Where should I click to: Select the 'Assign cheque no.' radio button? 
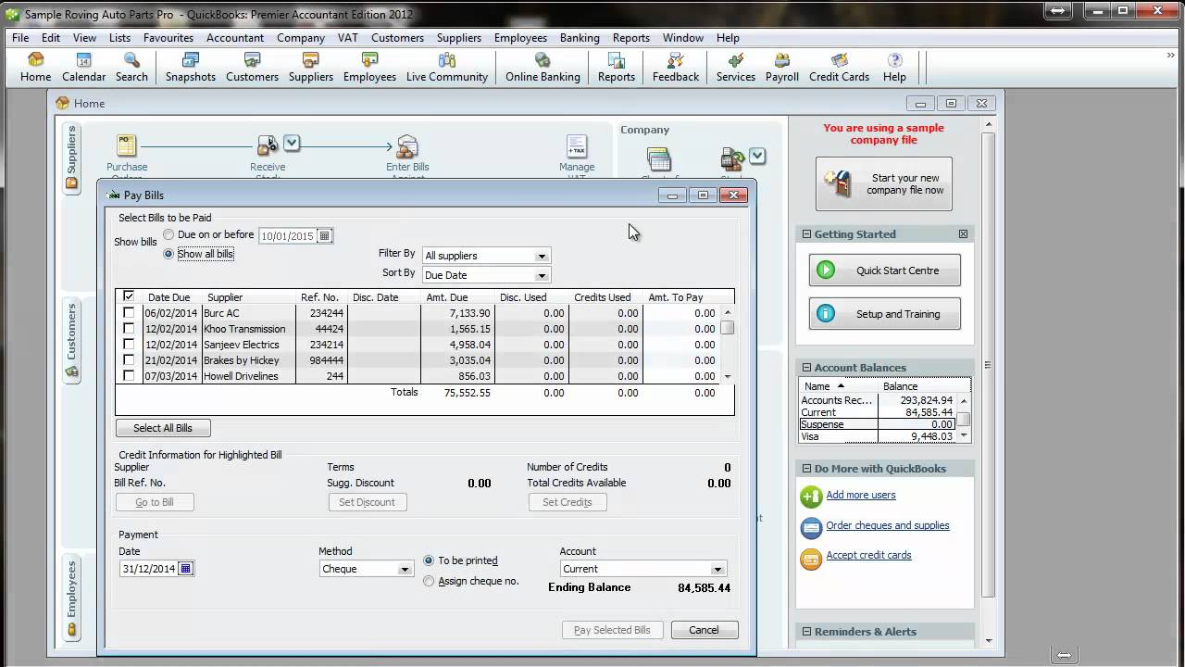tap(429, 581)
